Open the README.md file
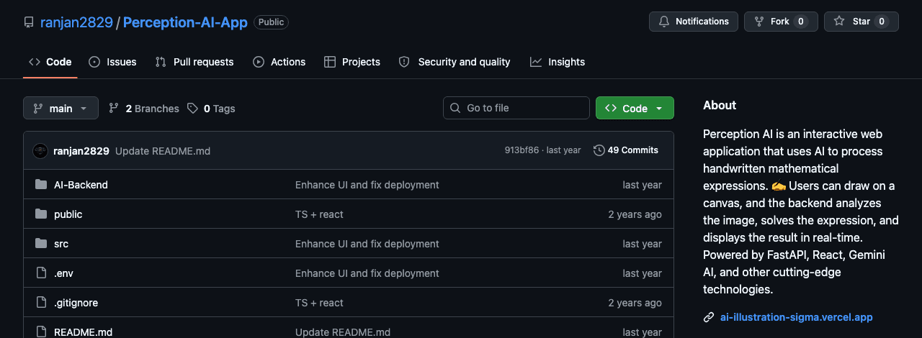Screen dimensions: 922x338 (84, 332)
